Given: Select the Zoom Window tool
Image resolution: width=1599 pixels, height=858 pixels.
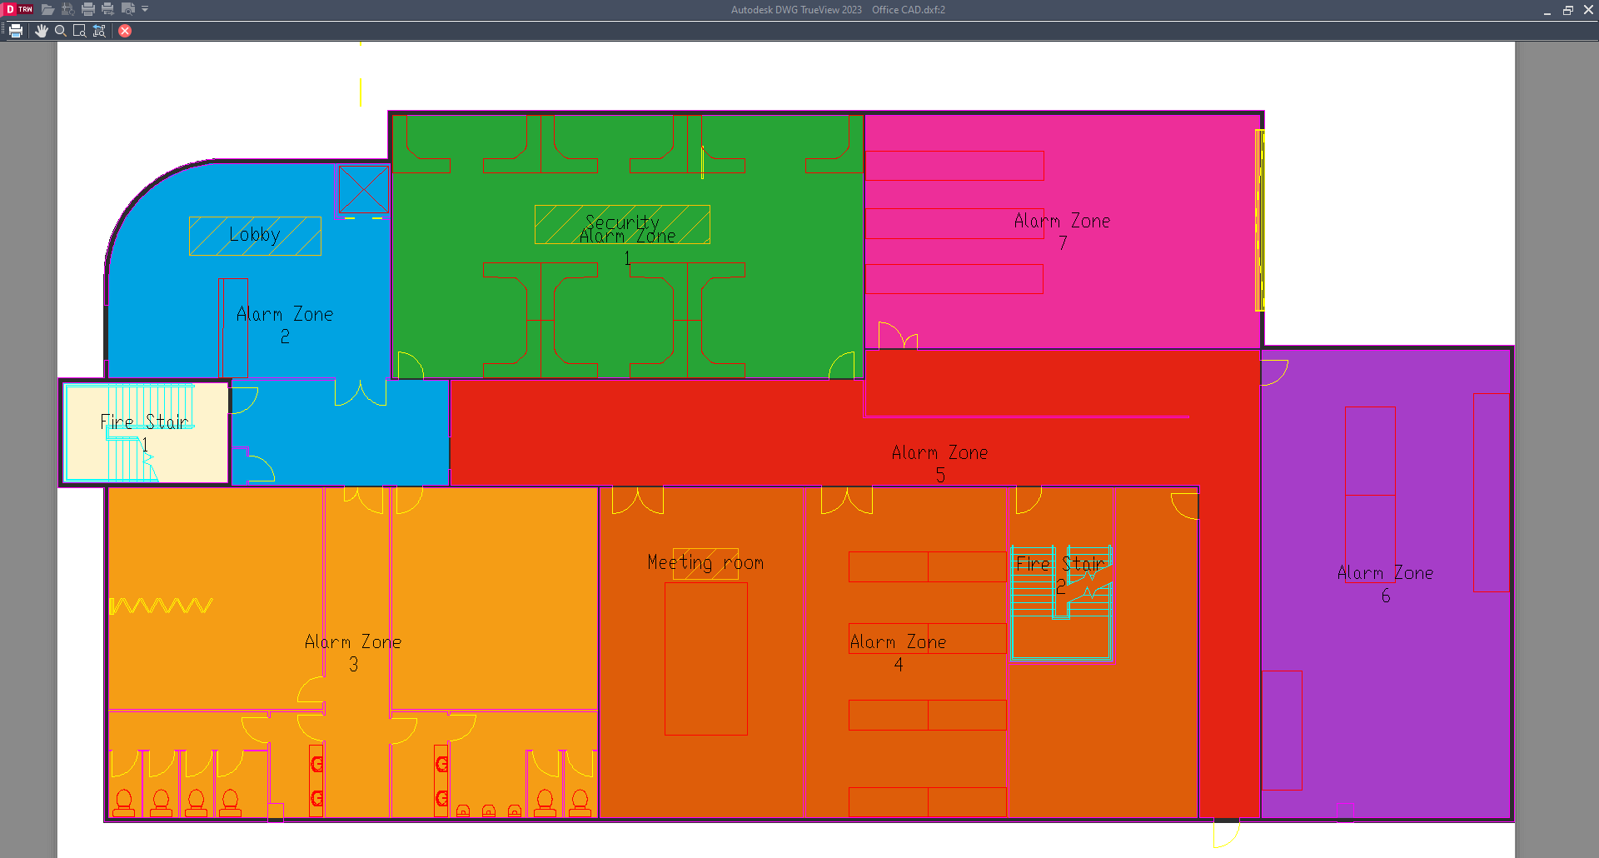Looking at the screenshot, I should (x=79, y=31).
